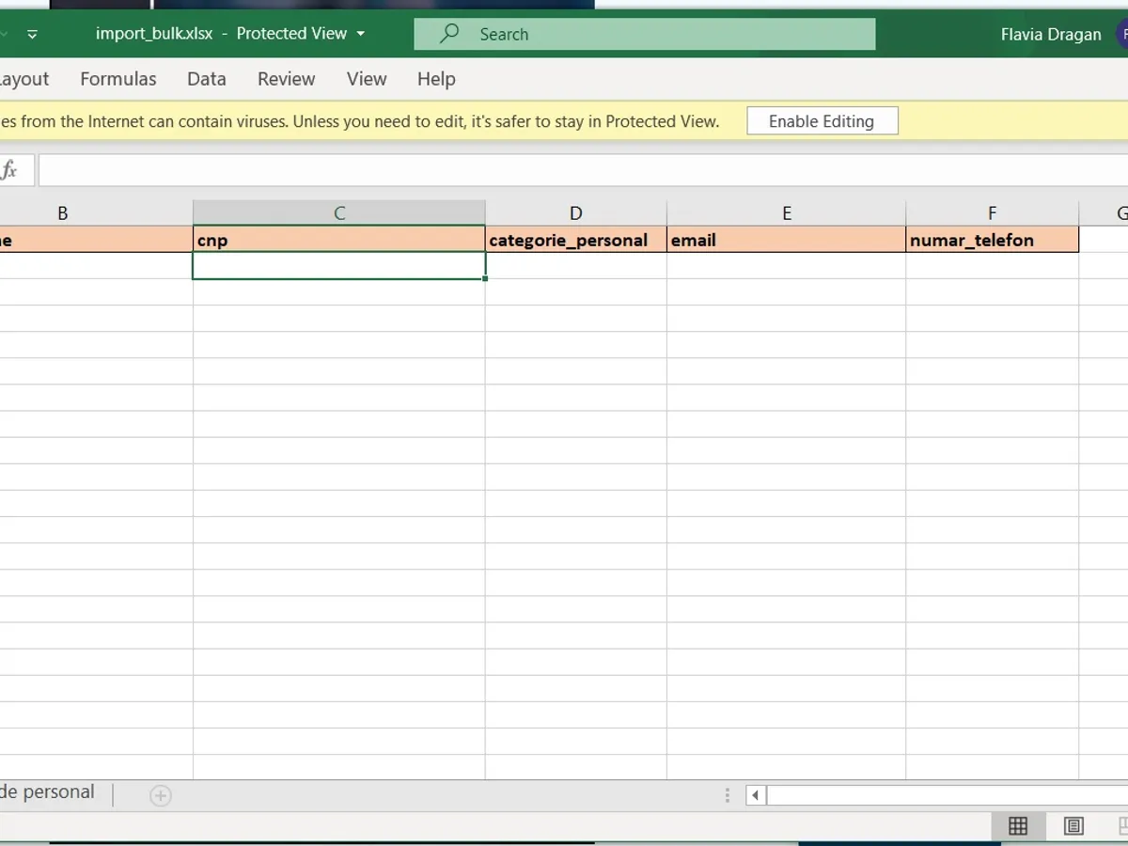Click the Enable Editing button
The image size is (1128, 846).
click(x=822, y=121)
